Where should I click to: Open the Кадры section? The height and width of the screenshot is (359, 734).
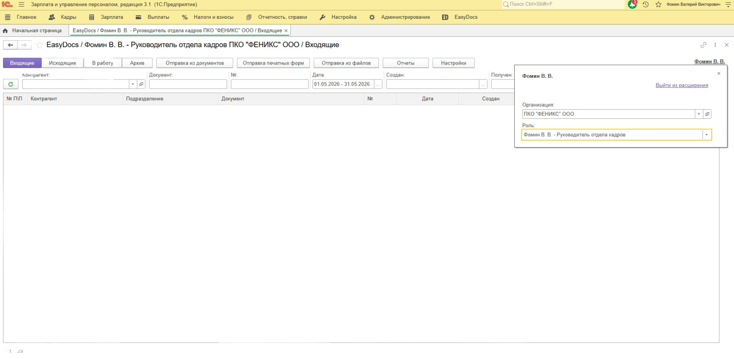(69, 17)
